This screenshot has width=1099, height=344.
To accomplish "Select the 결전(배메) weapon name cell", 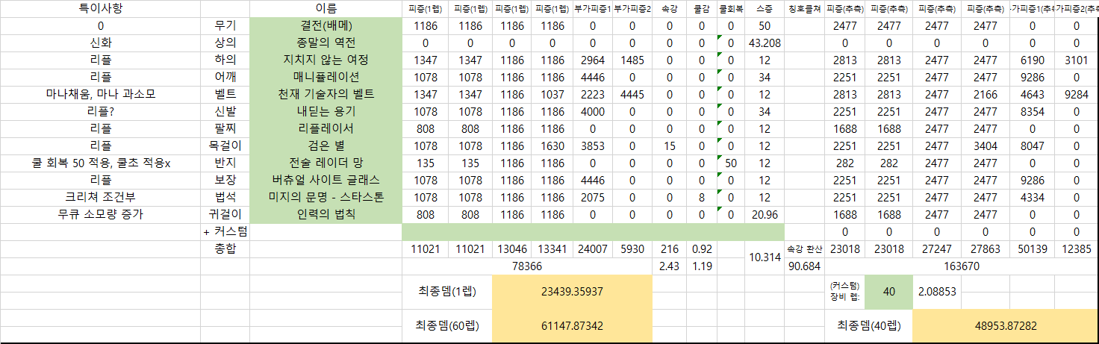I will [326, 26].
